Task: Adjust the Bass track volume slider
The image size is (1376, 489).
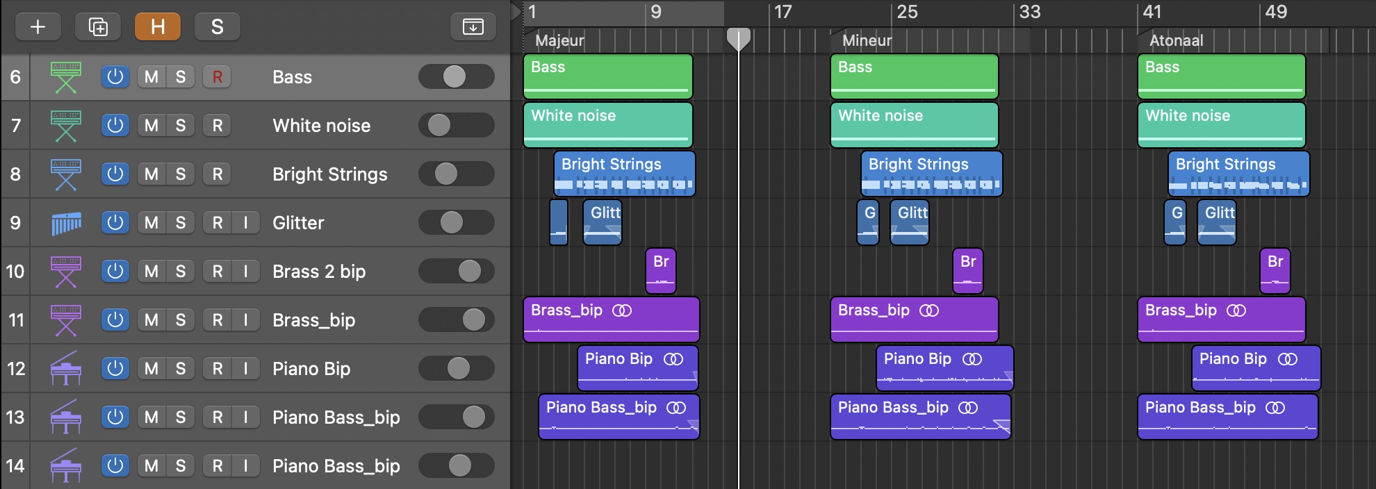Action: point(454,76)
